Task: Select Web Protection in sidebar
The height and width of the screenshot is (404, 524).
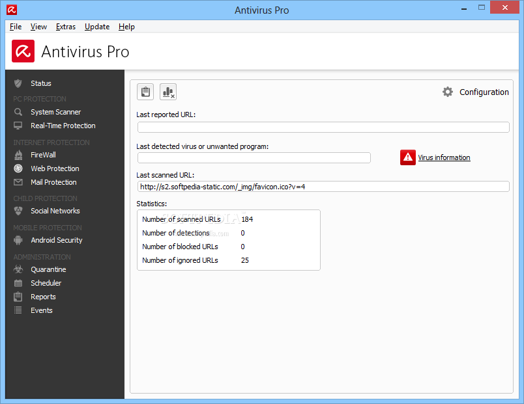Action: [55, 168]
